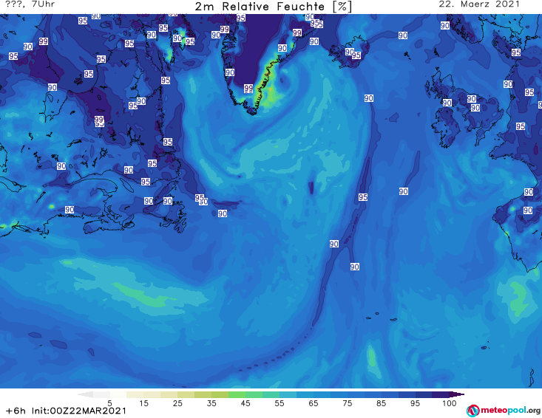Viewport: 542px width, 418px height.
Task: Click the light gray left-end arrow of colorbar
Action: click(86, 394)
